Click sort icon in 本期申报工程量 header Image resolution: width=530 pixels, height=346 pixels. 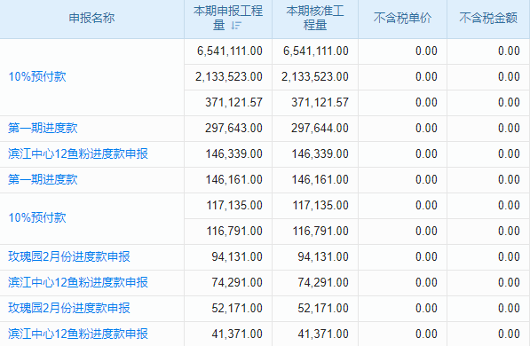click(x=236, y=26)
